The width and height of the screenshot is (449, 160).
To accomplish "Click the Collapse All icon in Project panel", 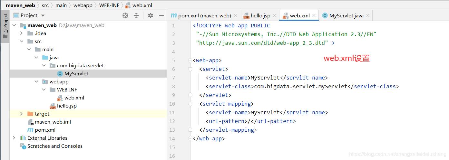I will click(136, 15).
